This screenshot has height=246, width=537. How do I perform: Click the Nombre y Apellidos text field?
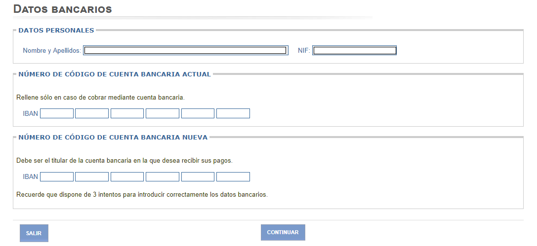tap(185, 50)
